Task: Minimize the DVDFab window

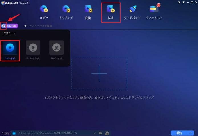Action: [x=188, y=2]
